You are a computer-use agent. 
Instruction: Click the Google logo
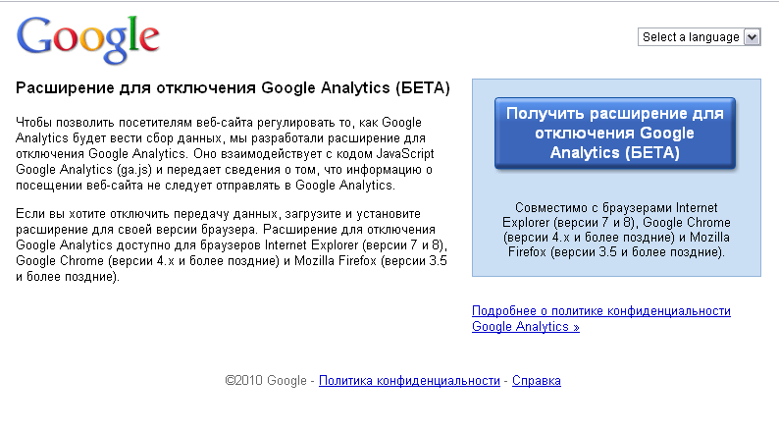[x=87, y=38]
